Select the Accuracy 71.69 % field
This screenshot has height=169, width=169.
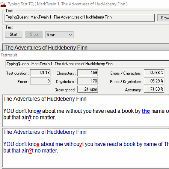[154, 89]
